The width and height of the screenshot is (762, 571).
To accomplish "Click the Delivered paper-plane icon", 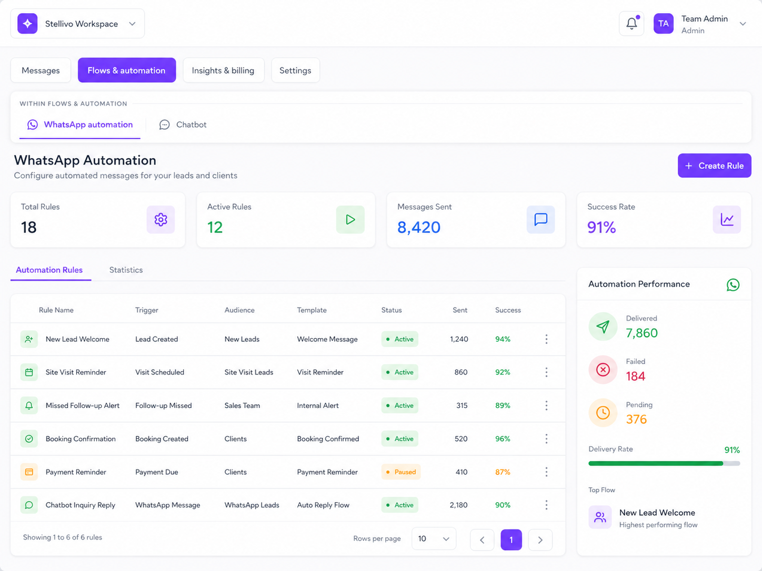I will (603, 327).
